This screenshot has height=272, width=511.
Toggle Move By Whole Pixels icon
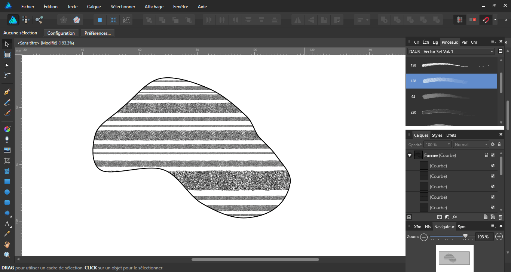pos(472,20)
